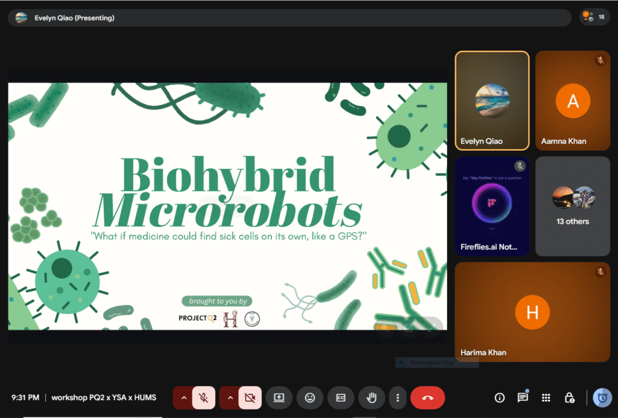Expand video settings arrow beside camera

[x=230, y=398]
